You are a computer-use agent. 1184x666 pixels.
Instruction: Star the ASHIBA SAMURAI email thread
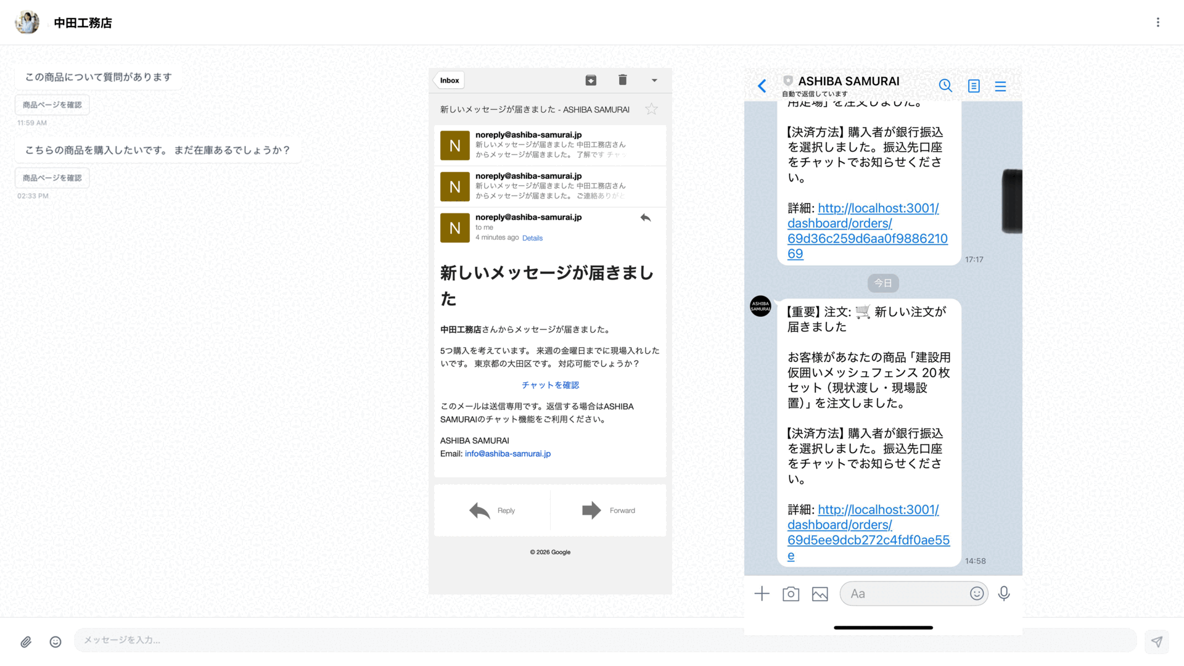coord(651,109)
